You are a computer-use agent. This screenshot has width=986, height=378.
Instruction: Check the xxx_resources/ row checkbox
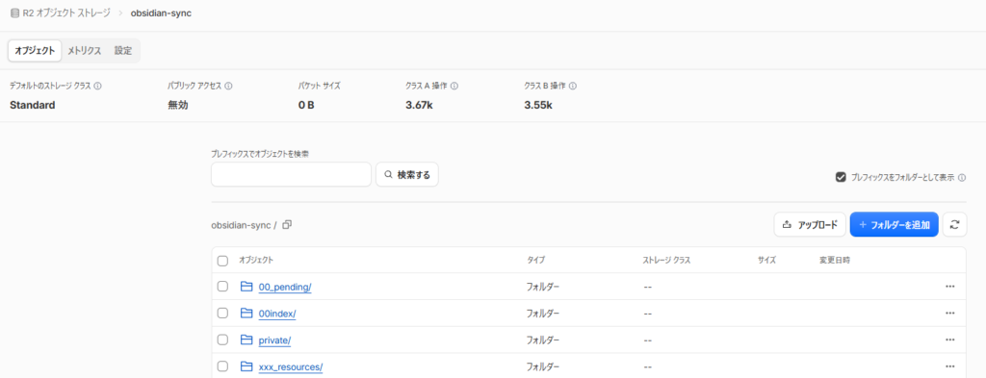[222, 366]
